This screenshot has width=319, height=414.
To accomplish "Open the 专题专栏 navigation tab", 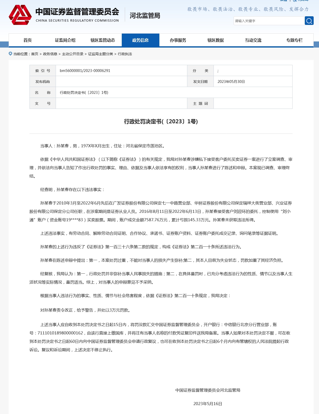I will coord(294,40).
